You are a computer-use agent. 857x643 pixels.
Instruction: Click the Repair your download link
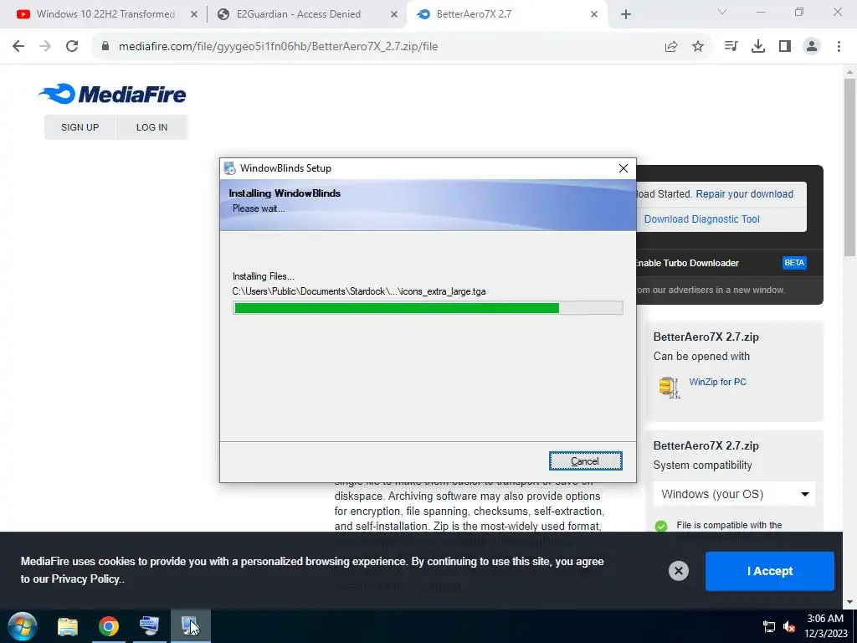coord(744,194)
